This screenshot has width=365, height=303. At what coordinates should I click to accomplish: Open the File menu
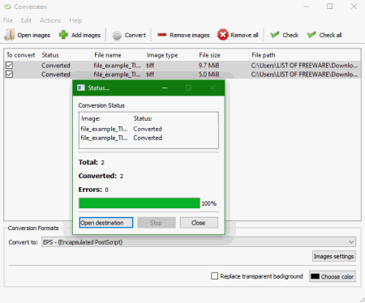pyautogui.click(x=8, y=20)
